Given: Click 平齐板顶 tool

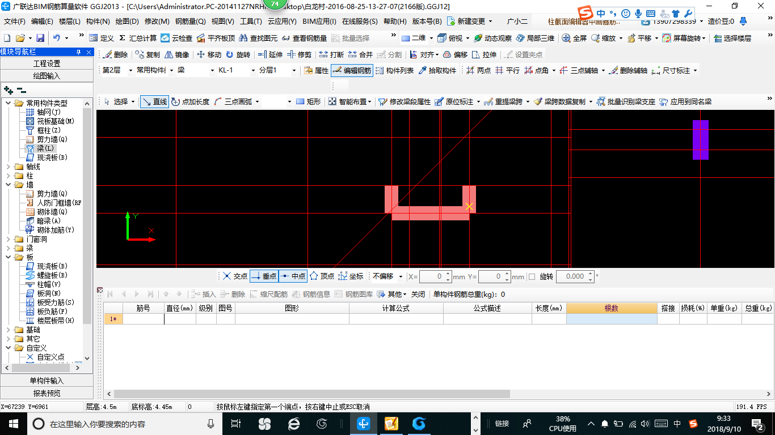Looking at the screenshot, I should click(x=216, y=38).
